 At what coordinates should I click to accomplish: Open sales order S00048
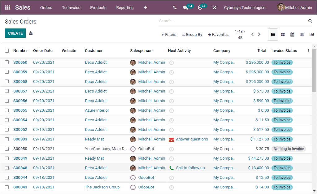(20, 168)
